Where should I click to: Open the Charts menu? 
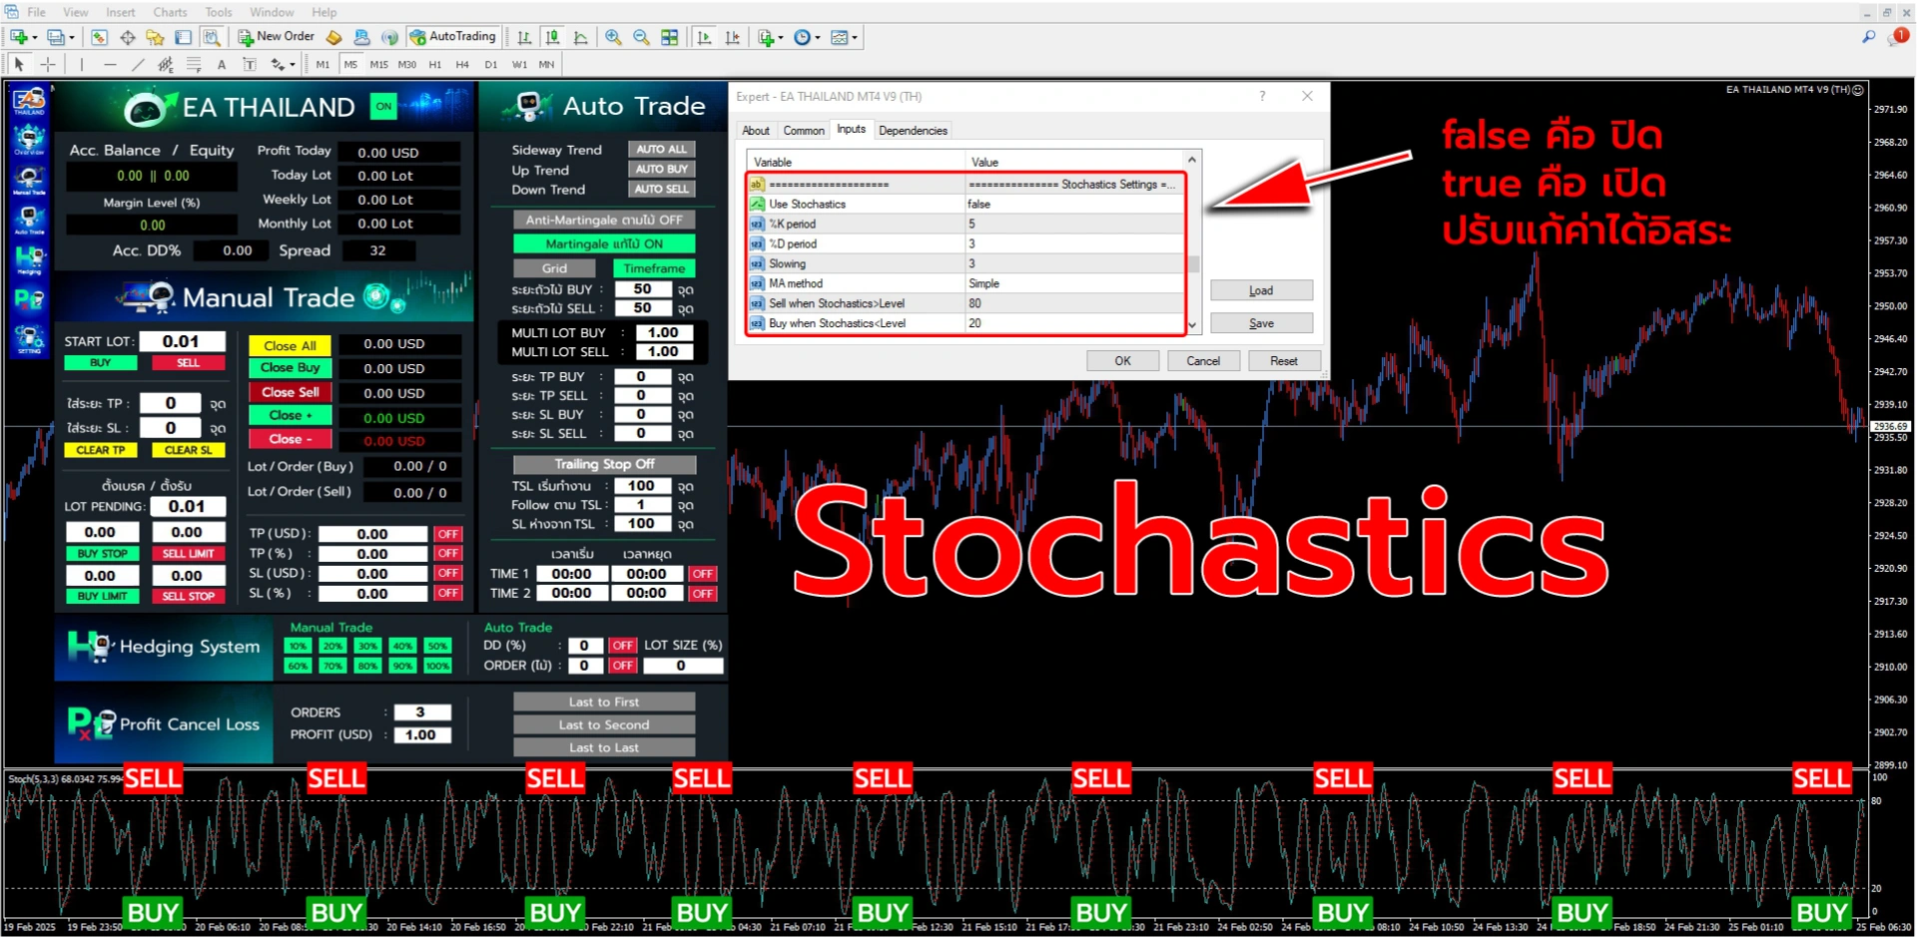(x=170, y=12)
